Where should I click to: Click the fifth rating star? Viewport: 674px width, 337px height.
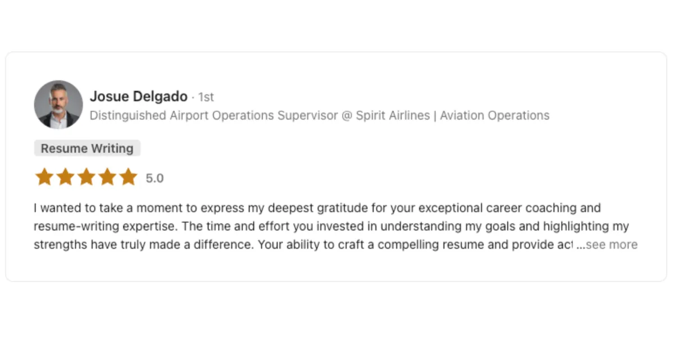point(128,177)
